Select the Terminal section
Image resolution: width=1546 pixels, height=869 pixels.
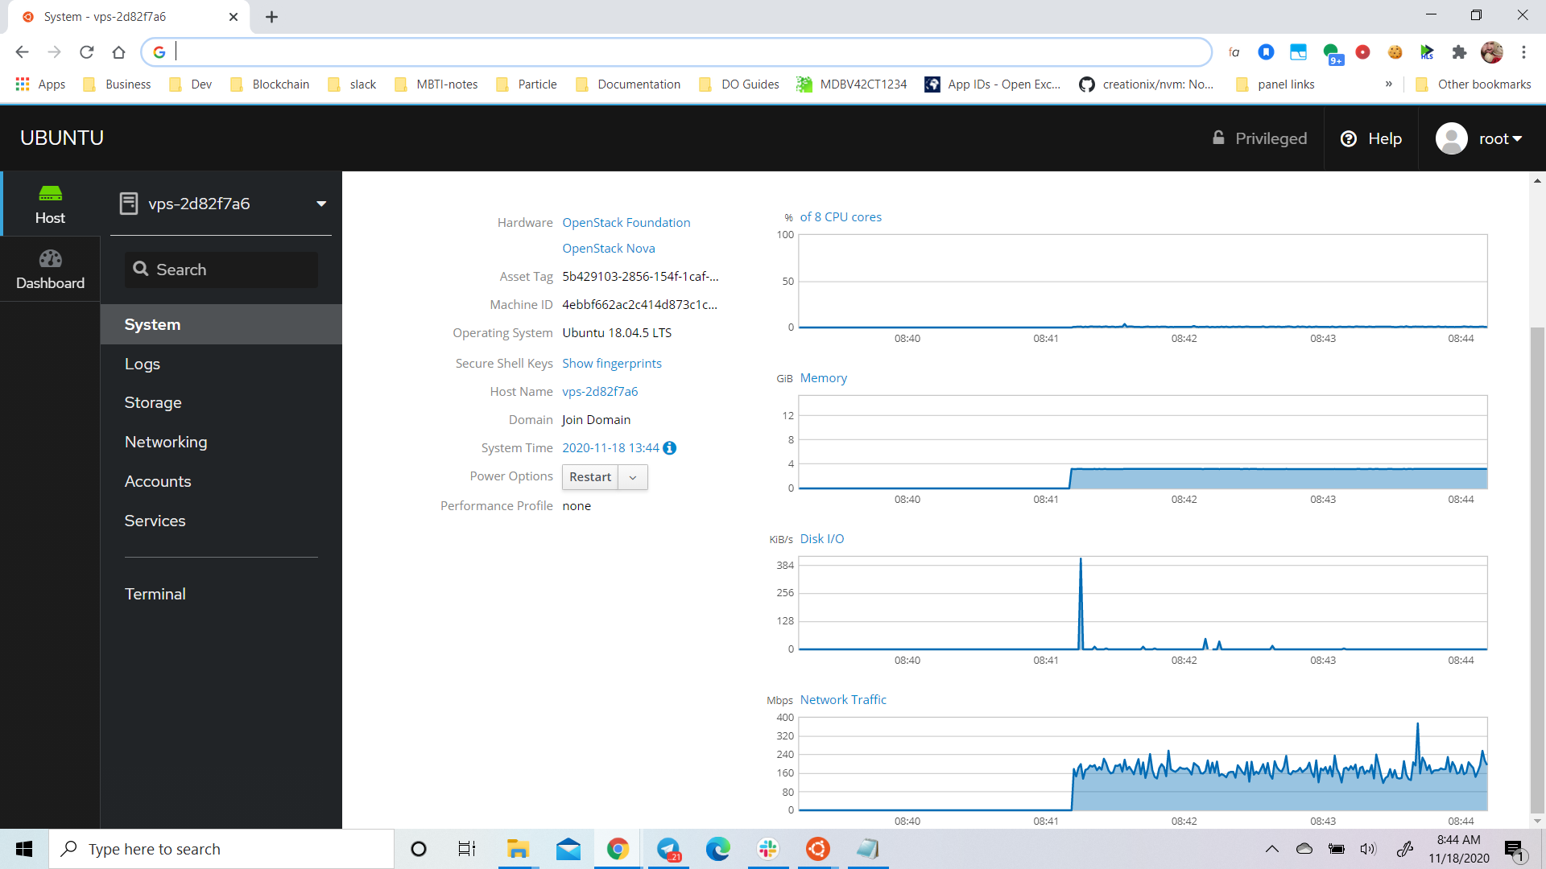[x=155, y=594]
